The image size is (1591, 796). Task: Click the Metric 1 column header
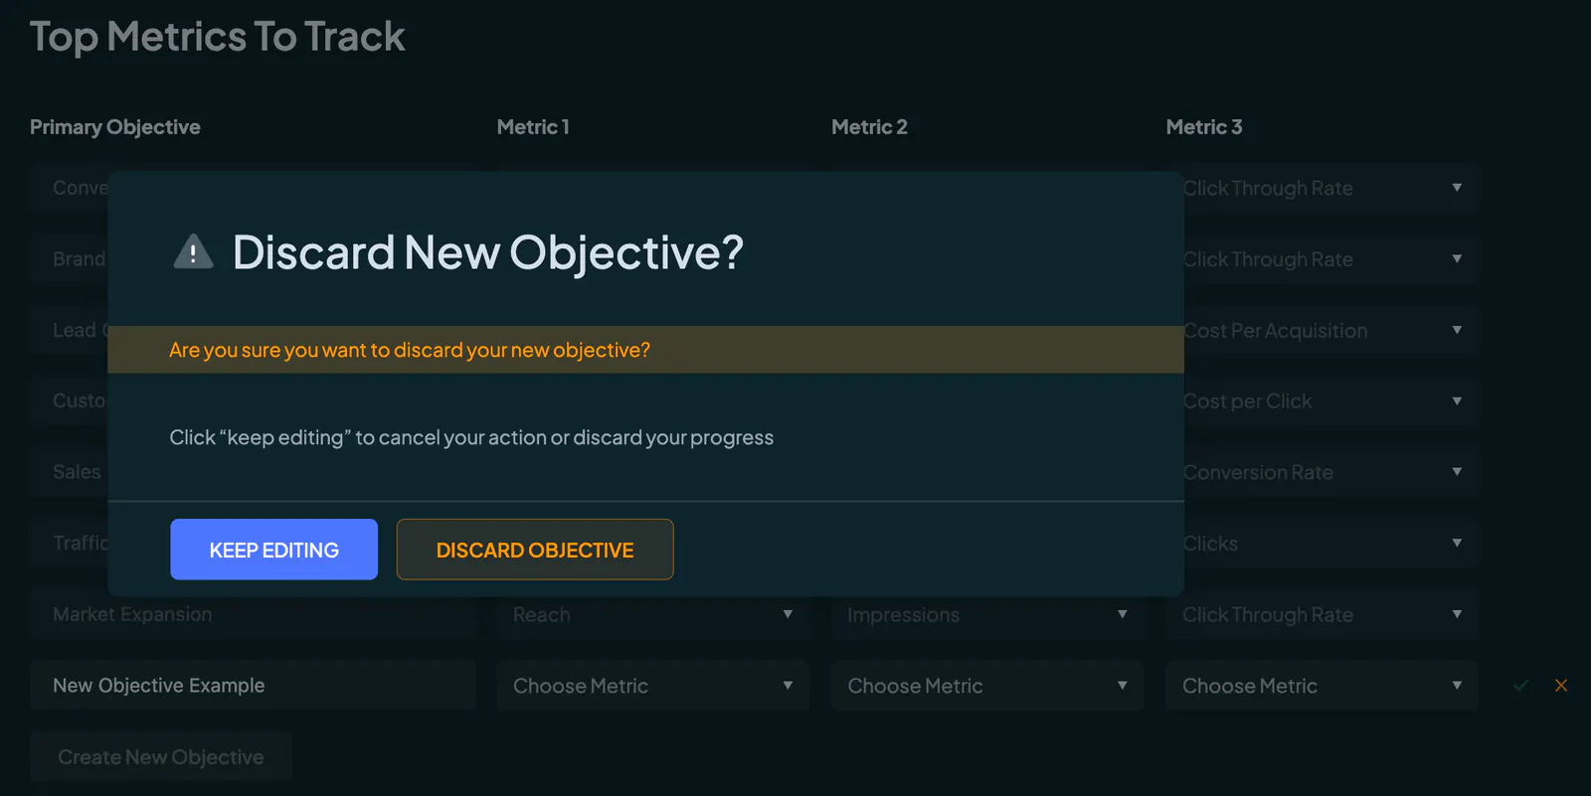coord(533,127)
